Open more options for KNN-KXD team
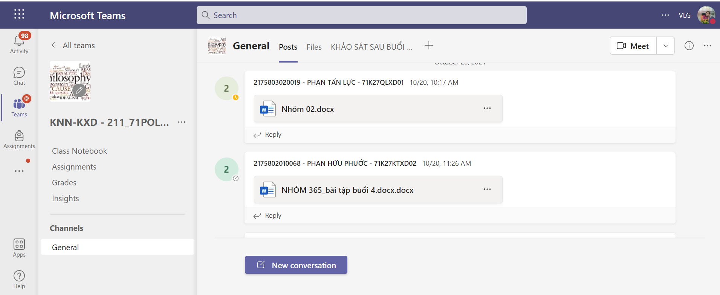The image size is (720, 295). pos(182,122)
